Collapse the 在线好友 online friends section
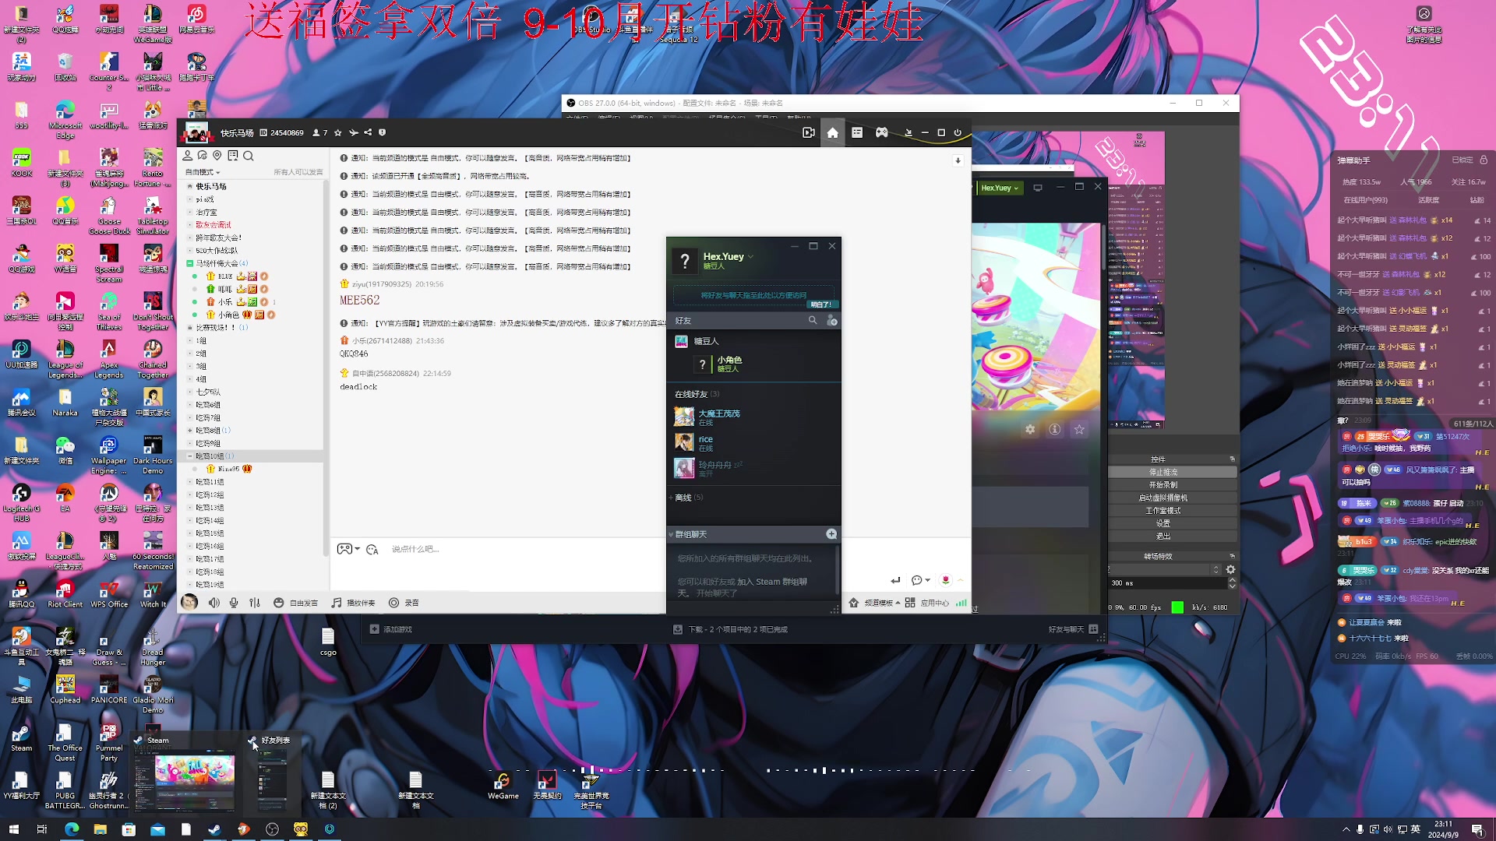Image resolution: width=1496 pixels, height=841 pixels. pyautogui.click(x=697, y=394)
